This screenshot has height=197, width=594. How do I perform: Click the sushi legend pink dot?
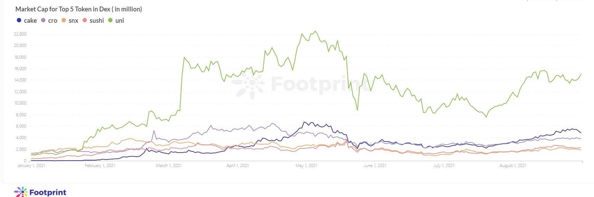[85, 20]
